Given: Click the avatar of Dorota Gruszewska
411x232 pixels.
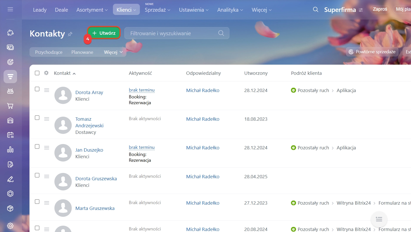Looking at the screenshot, I should point(63,182).
